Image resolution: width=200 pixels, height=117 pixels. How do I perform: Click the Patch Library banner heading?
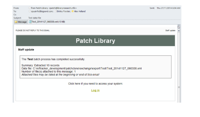pos(95,41)
